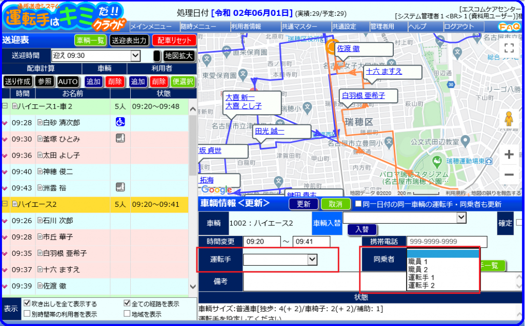Click assistance icon beside 釜塚 ひとみ
The width and height of the screenshot is (525, 326).
[x=120, y=138]
